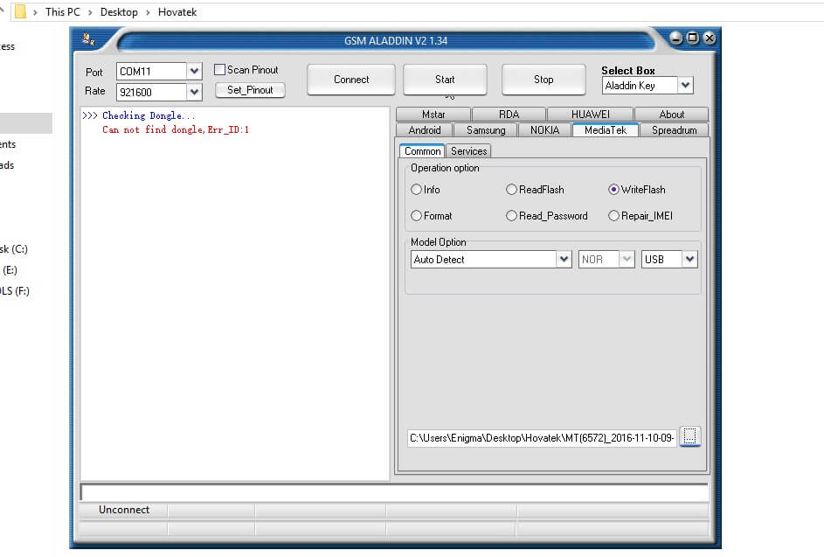Switch to the HUAWEI tab
Viewport: 824px width, 557px height.
point(590,115)
